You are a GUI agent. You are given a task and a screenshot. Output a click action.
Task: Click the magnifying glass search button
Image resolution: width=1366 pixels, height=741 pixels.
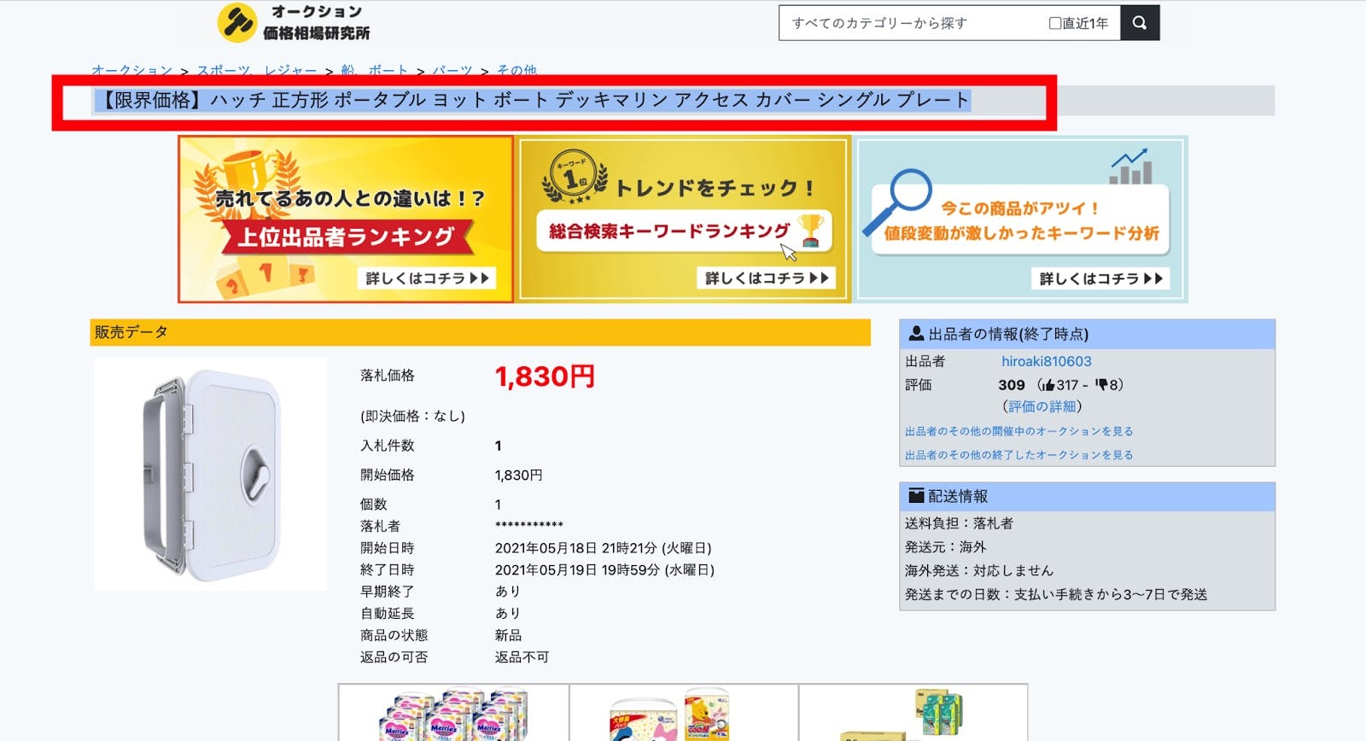click(1139, 23)
